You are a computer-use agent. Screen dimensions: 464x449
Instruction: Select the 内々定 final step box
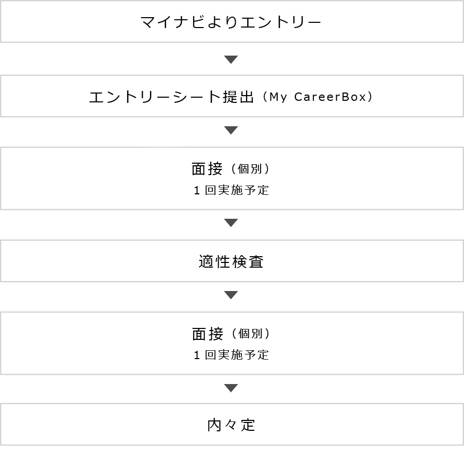[231, 425]
